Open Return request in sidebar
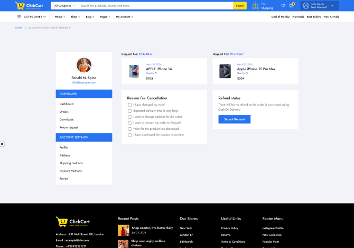Viewport: 354px width, 248px height. click(x=69, y=127)
